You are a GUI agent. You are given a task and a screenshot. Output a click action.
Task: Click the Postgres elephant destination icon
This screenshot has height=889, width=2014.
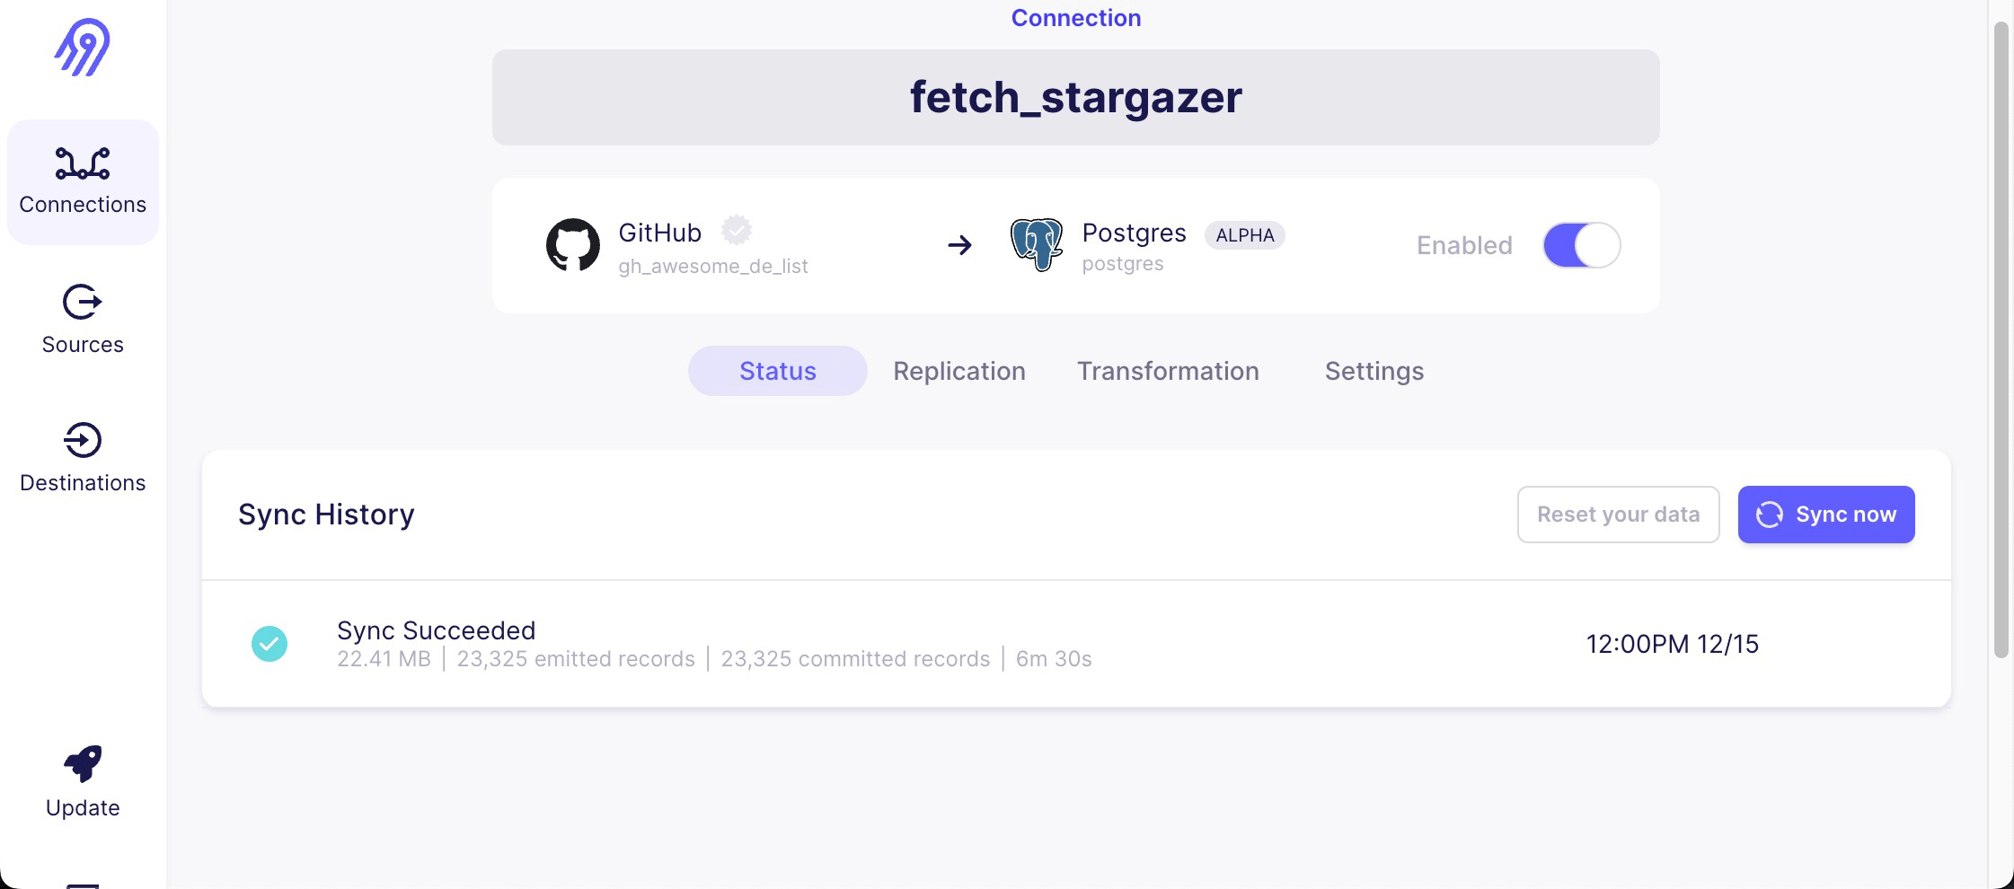point(1036,244)
